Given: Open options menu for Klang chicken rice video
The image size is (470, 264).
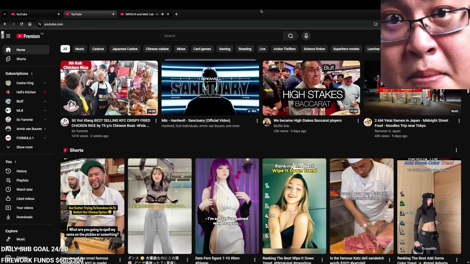Looking at the screenshot, I should pyautogui.click(x=156, y=121).
